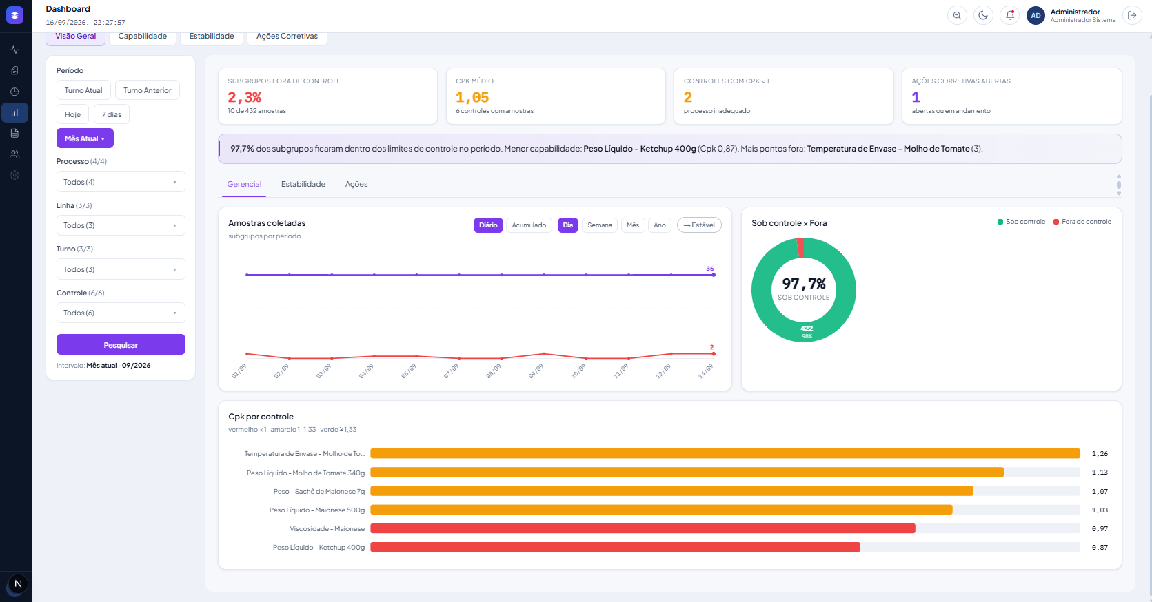
Task: Click the vertical scrollbar beside the sub-tabs
Action: click(1118, 185)
